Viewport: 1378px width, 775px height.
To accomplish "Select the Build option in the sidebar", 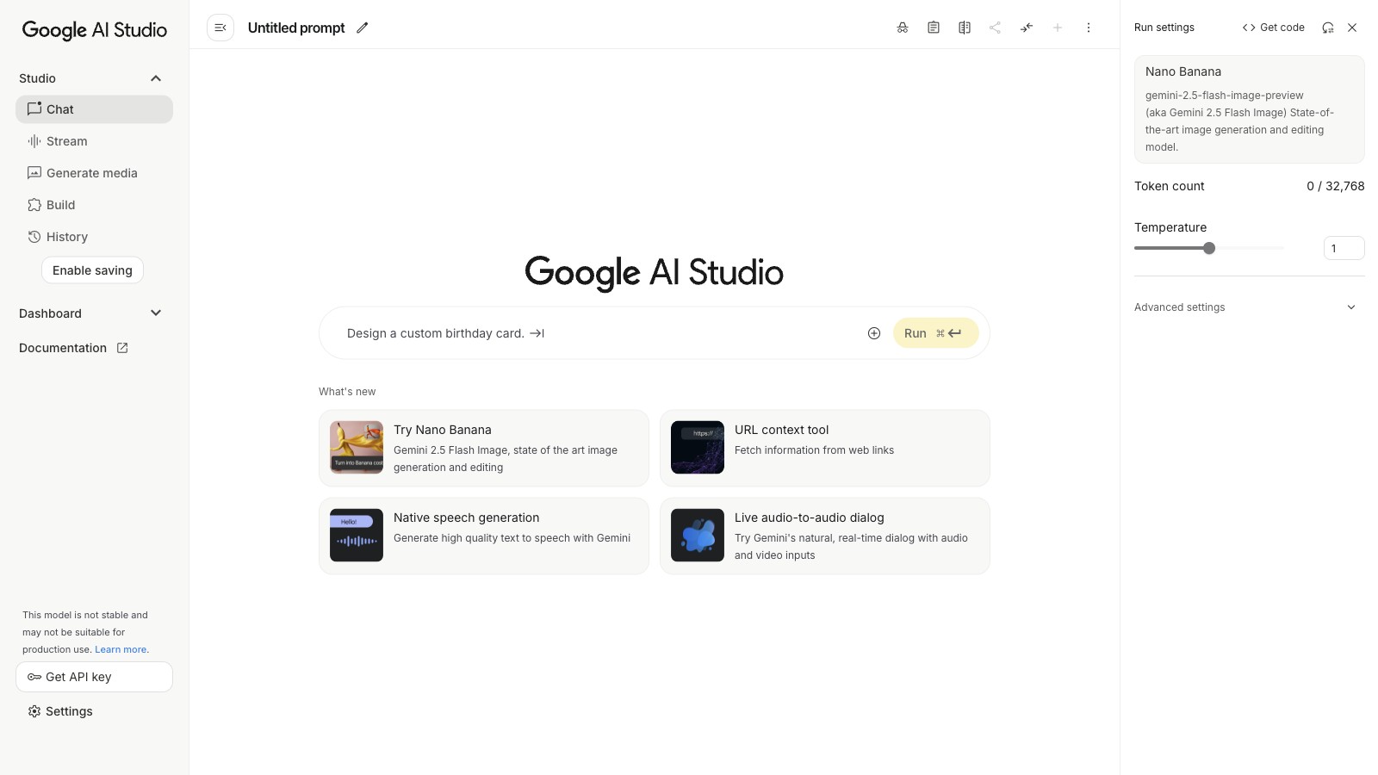I will point(60,205).
